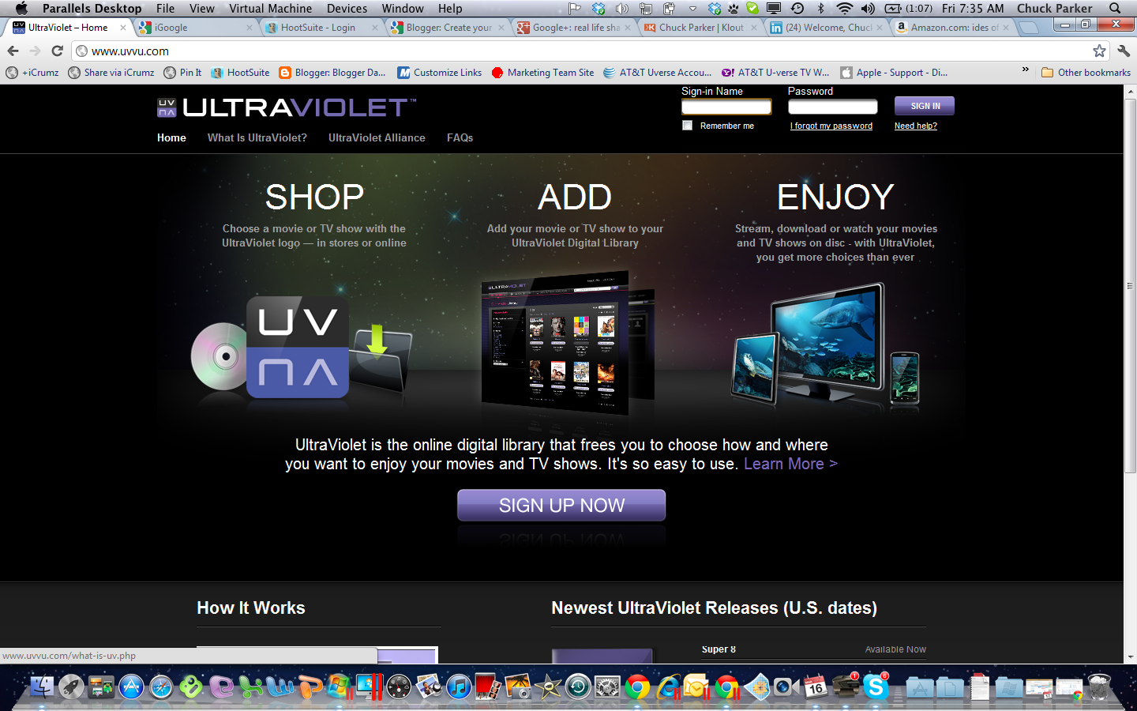Open Safari from the dock
This screenshot has width=1137, height=711.
(x=161, y=687)
